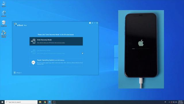Select the Network desktop icon
Screen dimensions: 184x104
tap(4, 14)
